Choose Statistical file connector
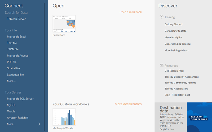The height and width of the screenshot is (132, 212). [x=15, y=75]
